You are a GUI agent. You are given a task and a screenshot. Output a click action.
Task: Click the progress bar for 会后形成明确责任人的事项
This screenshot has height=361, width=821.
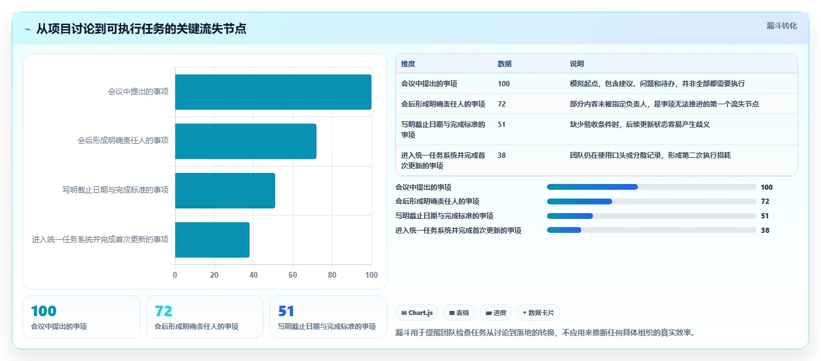[x=651, y=201]
